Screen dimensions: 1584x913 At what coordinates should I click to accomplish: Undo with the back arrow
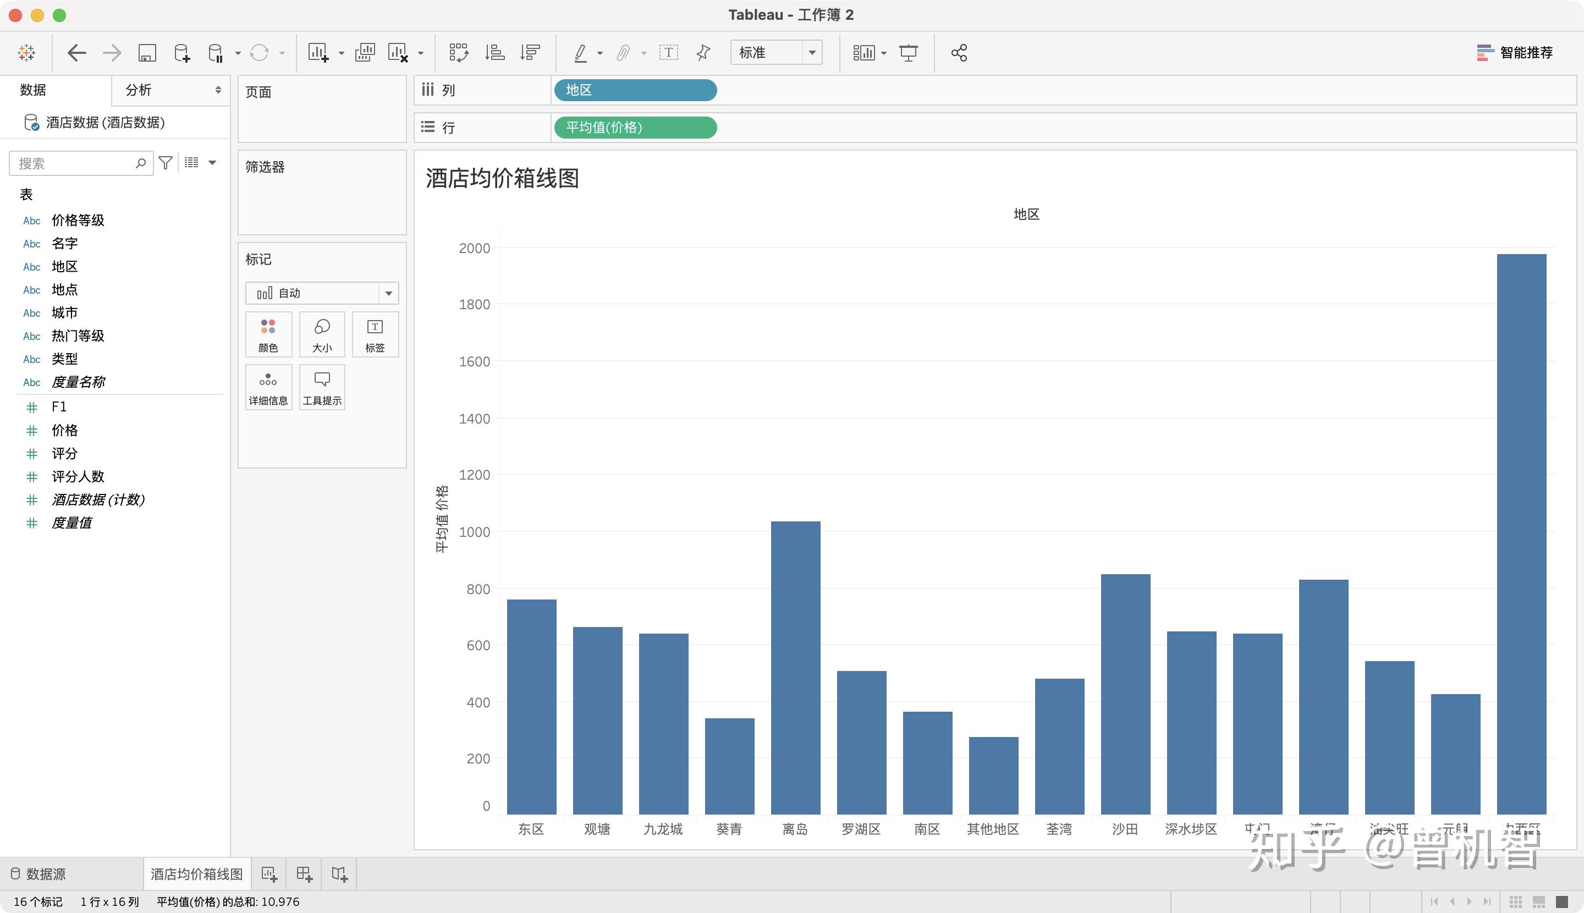pyautogui.click(x=76, y=53)
